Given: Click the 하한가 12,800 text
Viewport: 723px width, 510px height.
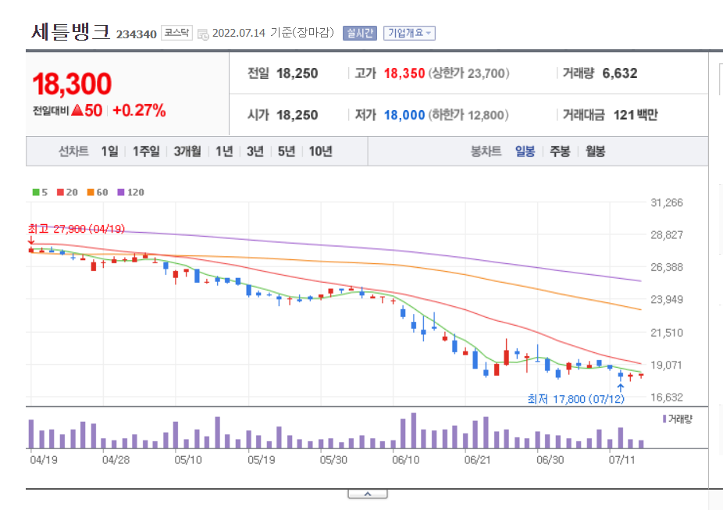Looking at the screenshot, I should click(x=468, y=115).
